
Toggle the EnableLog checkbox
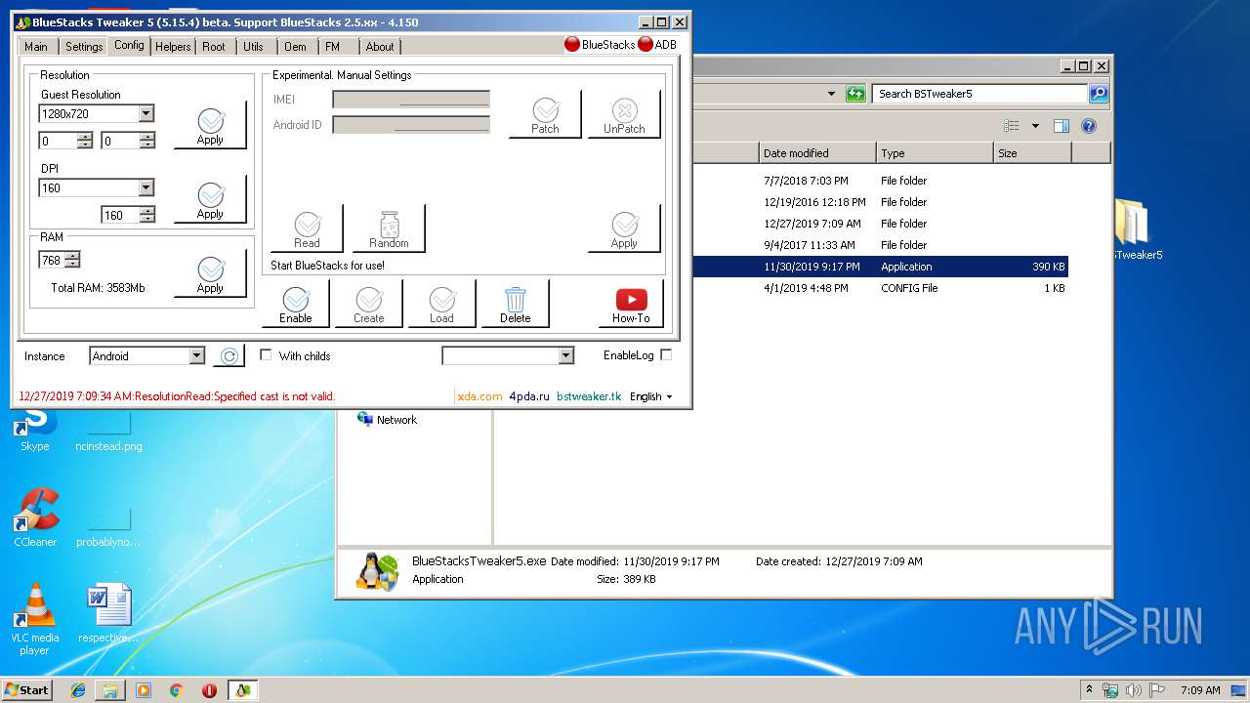(666, 355)
